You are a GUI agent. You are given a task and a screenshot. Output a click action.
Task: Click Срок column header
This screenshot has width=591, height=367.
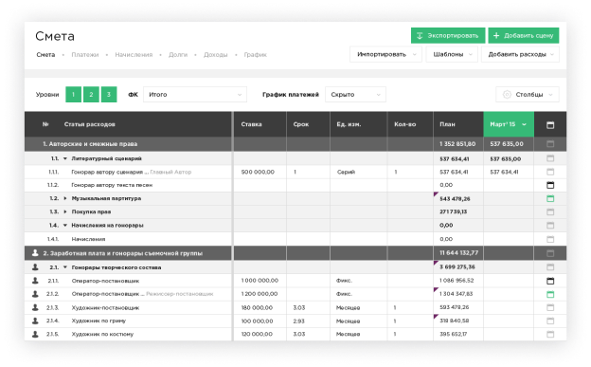(301, 124)
